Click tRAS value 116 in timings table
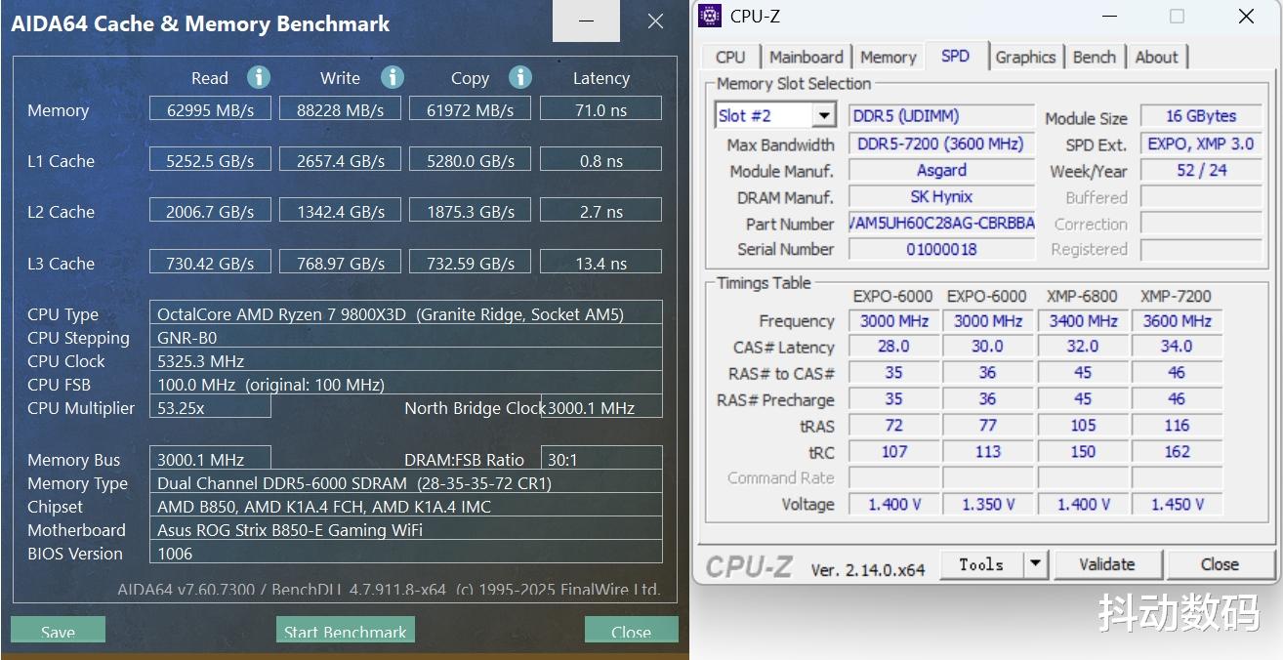Viewport: 1283px width, 660px height. (1178, 425)
